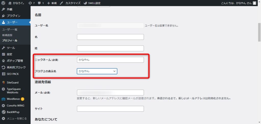The height and width of the screenshot is (124, 261).
Task: Open the updates icon showing 7
Action: (30, 3)
